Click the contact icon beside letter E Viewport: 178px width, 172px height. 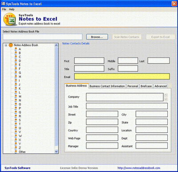coord(16,65)
